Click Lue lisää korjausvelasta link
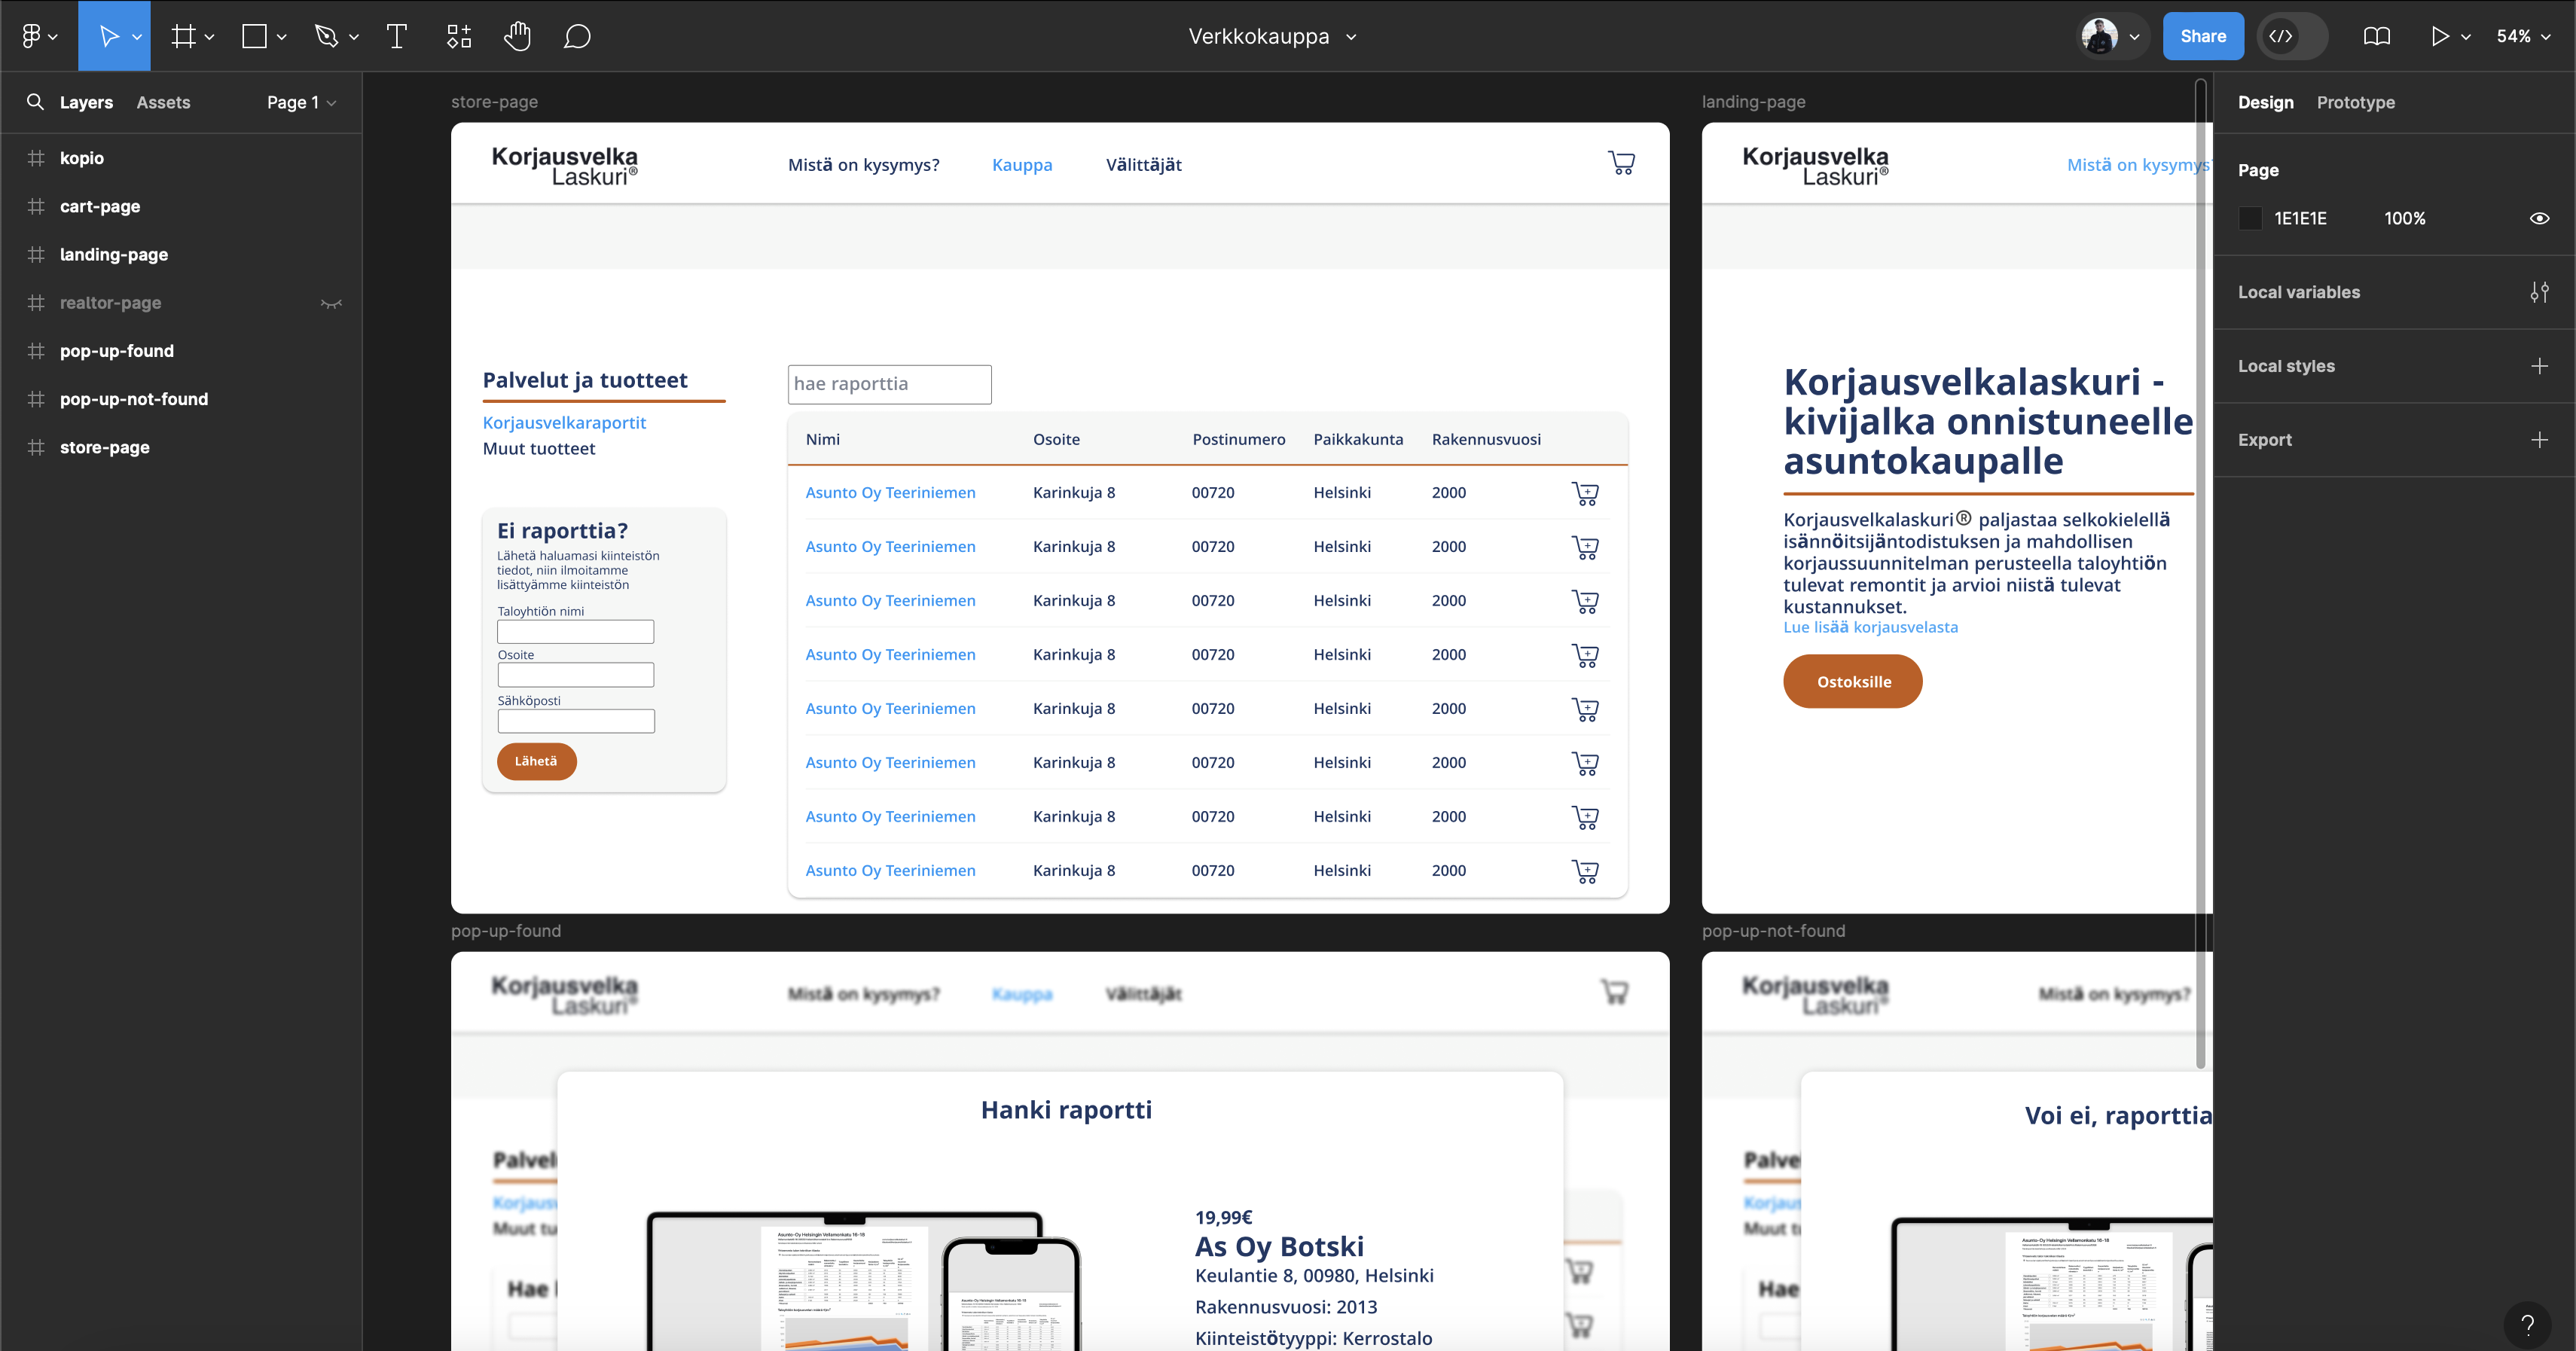The height and width of the screenshot is (1351, 2576). pos(1870,627)
